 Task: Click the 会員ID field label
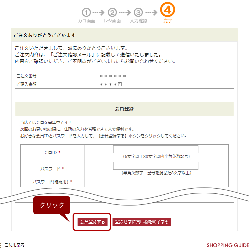click(52, 152)
